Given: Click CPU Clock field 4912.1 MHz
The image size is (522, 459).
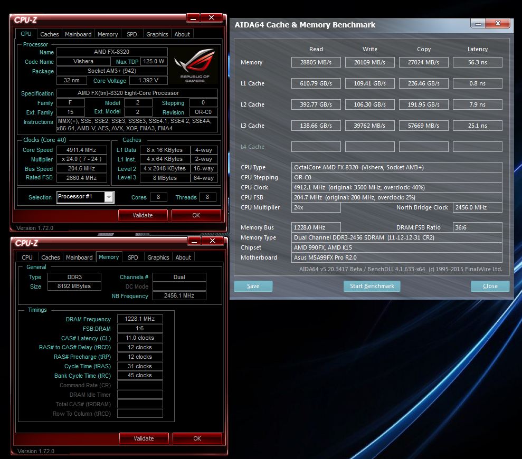Looking at the screenshot, I should click(397, 187).
